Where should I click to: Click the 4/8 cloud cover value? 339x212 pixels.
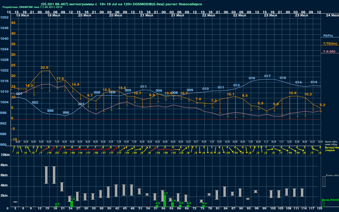pyautogui.click(x=64, y=142)
